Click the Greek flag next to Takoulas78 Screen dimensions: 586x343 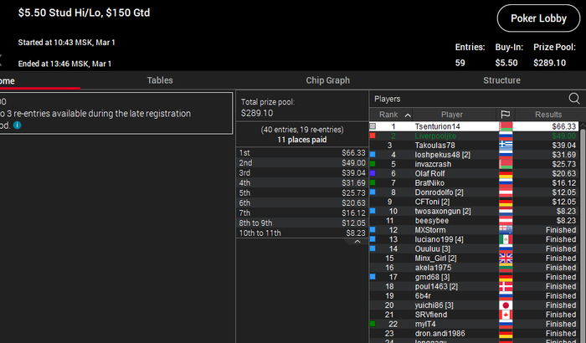click(506, 145)
